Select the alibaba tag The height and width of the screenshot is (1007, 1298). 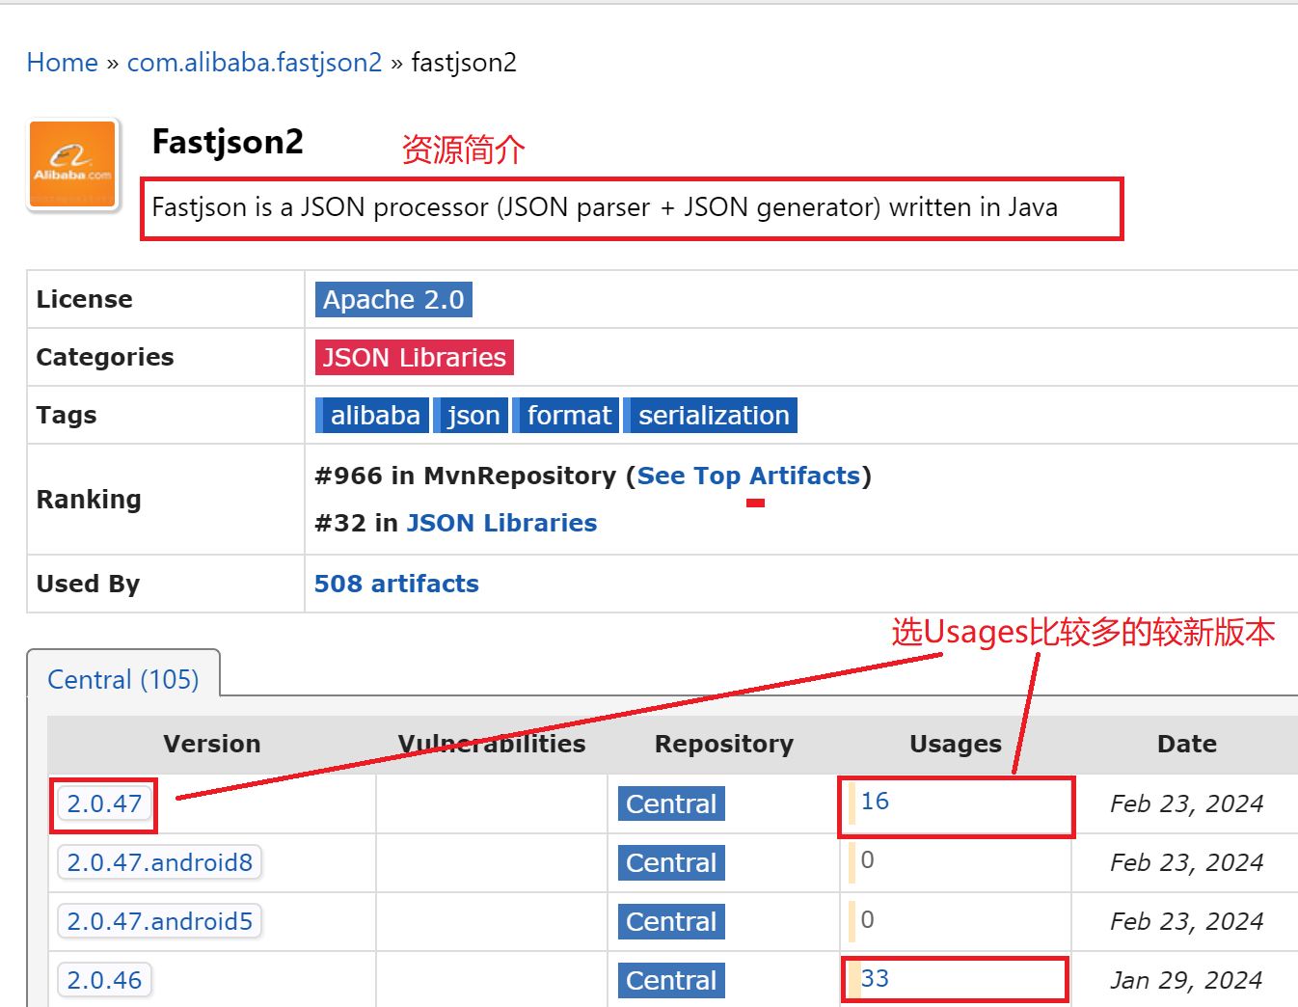373,416
